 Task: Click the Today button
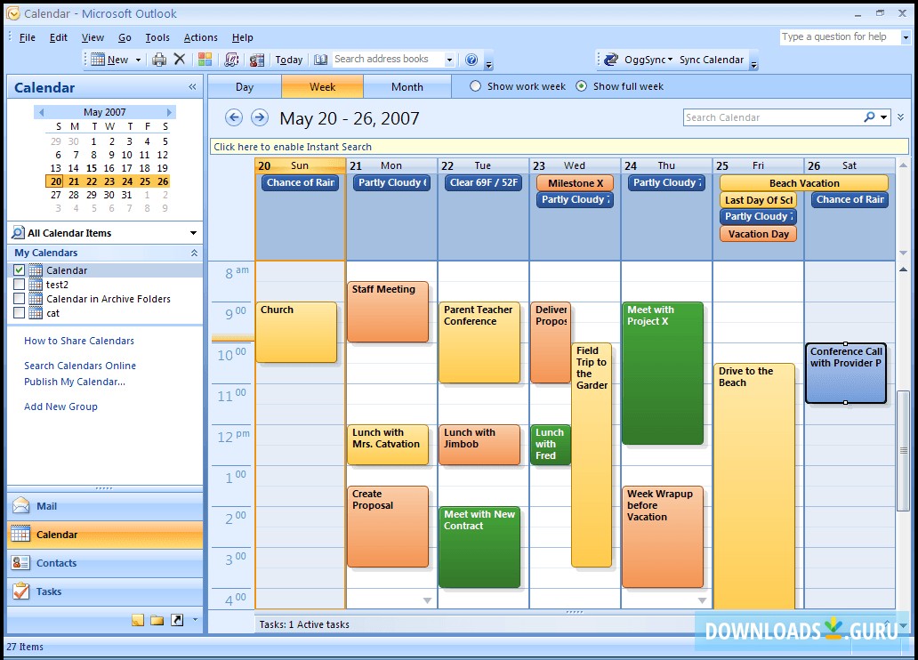tap(288, 60)
